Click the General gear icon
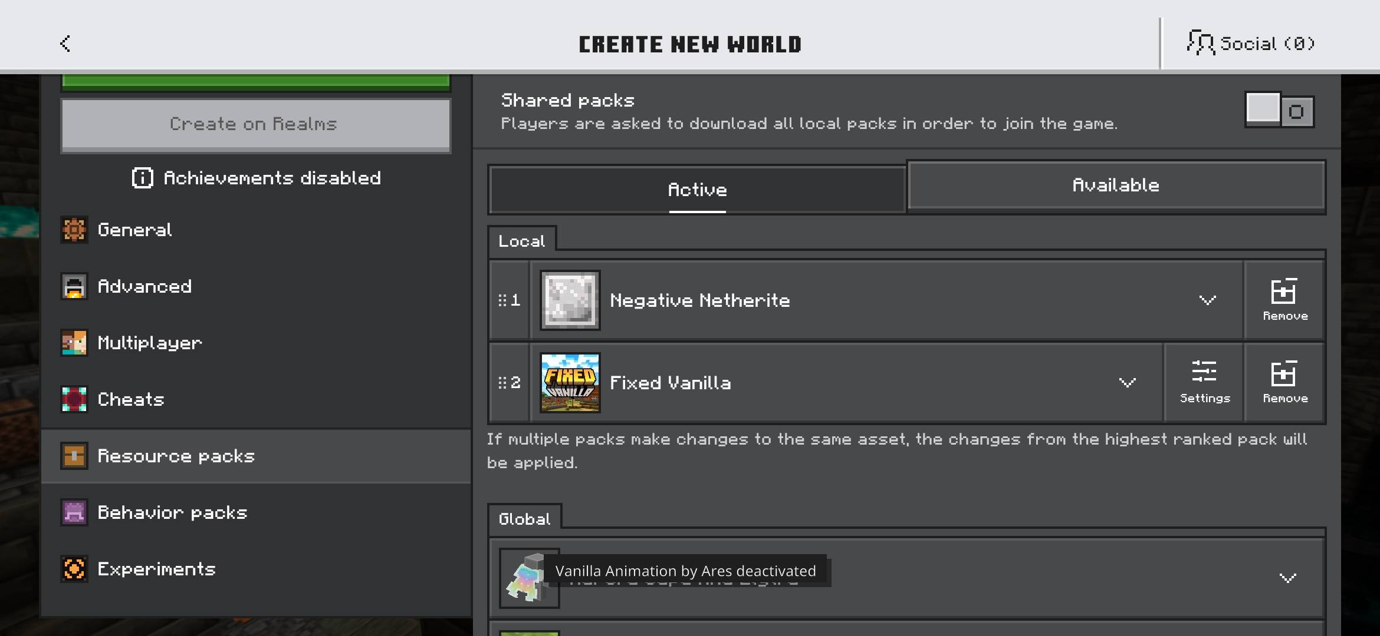Image resolution: width=1380 pixels, height=636 pixels. (x=74, y=230)
